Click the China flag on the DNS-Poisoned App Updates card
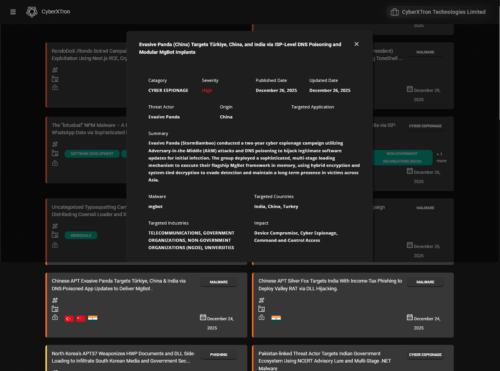The width and height of the screenshot is (500, 371). pos(80,318)
